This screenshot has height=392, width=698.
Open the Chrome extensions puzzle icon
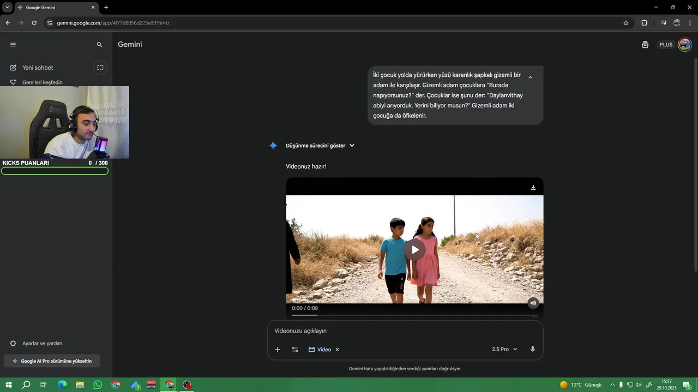point(645,23)
